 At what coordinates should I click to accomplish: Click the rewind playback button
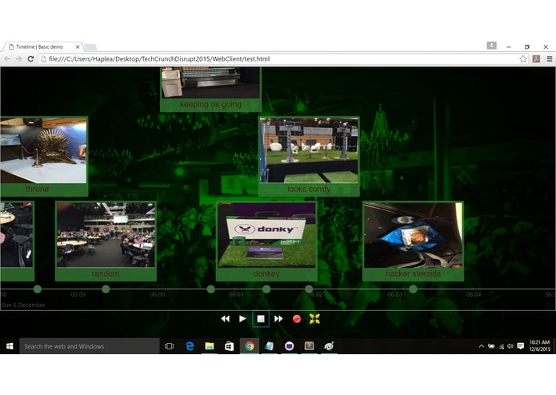225,319
